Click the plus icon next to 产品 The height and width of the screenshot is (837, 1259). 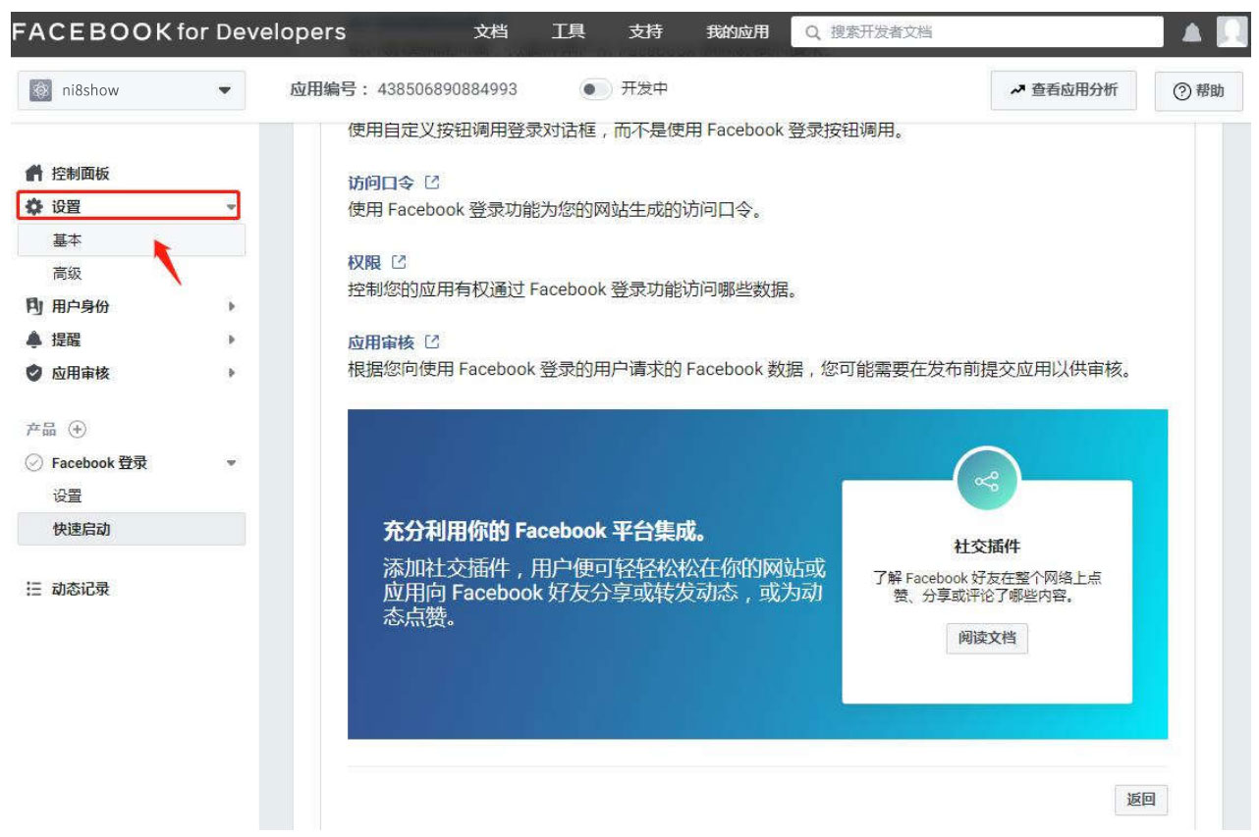(79, 430)
